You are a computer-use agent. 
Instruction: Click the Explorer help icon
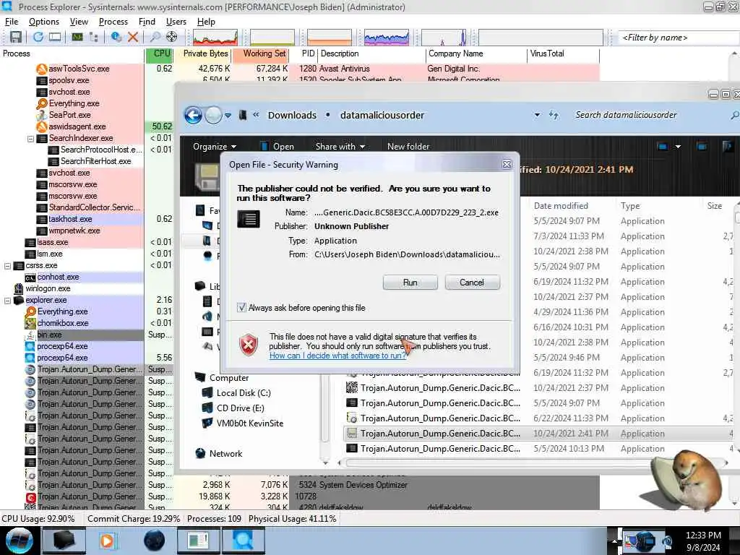[727, 147]
